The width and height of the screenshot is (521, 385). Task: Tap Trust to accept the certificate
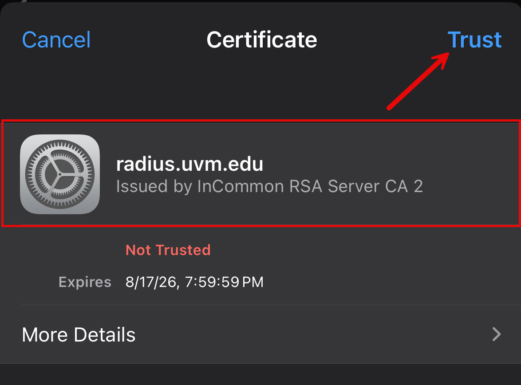click(474, 40)
